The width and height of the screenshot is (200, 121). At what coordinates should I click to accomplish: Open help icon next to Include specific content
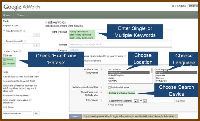[101, 87]
